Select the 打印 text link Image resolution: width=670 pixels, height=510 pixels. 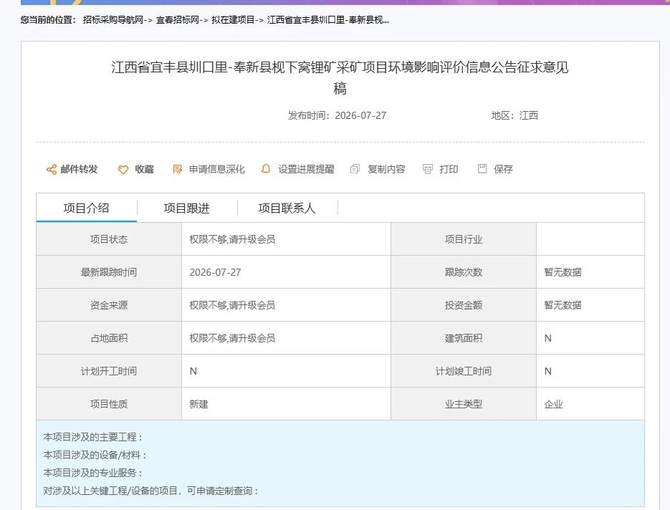coord(449,170)
